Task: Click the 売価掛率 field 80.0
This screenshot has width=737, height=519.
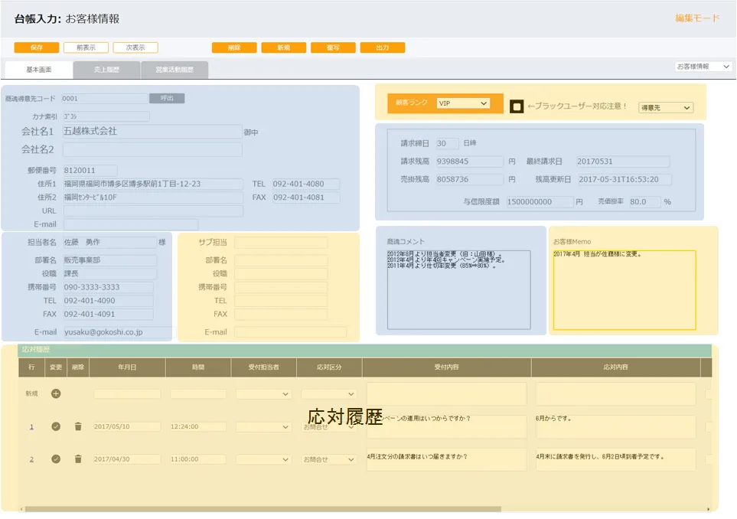Action: click(644, 201)
